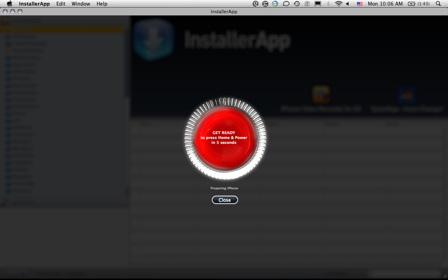Screen dimensions: 448x280
Task: Click the volume speaker icon
Action: tap(348, 4)
